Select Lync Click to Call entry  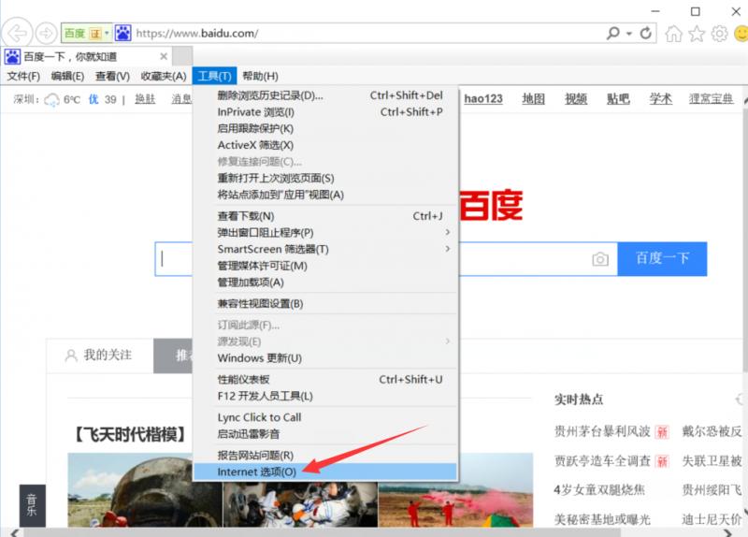pos(325,417)
